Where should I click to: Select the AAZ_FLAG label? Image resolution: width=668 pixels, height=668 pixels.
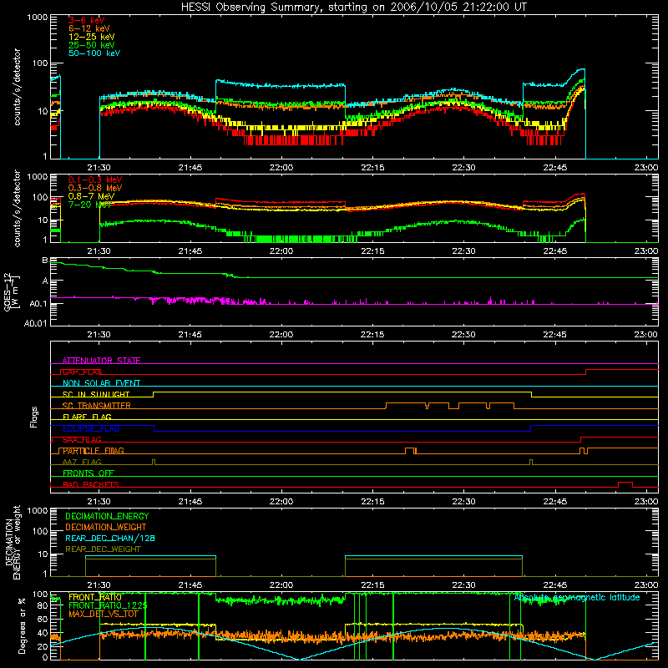[82, 462]
